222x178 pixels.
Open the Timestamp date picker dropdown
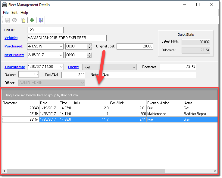[61, 67]
